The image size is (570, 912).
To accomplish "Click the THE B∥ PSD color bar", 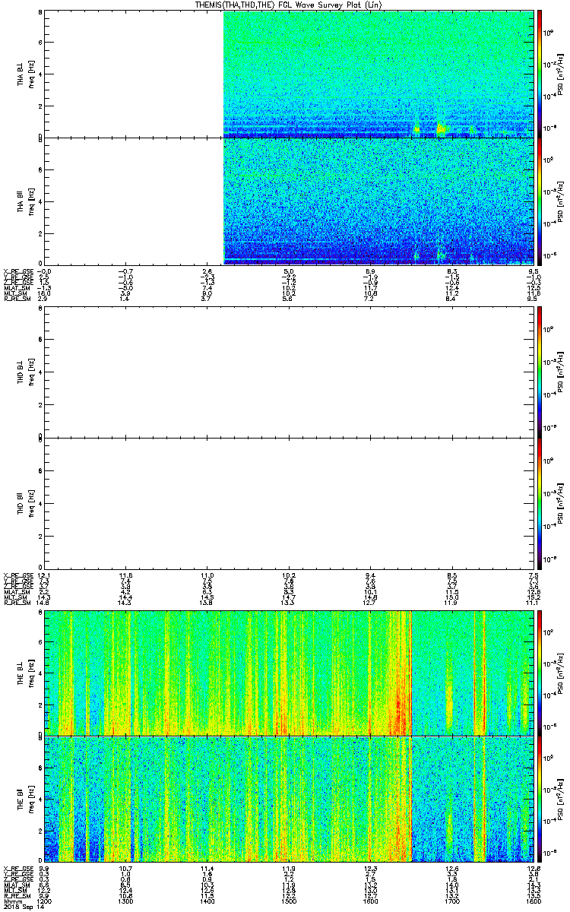I will click(539, 799).
